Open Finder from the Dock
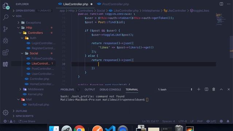Image resolution: width=233 pixels, height=131 pixels. tap(54, 128)
